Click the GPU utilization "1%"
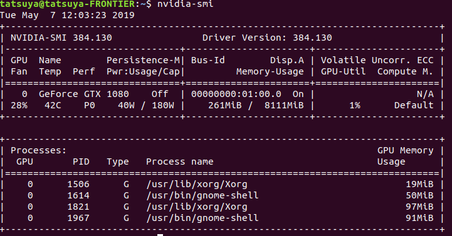This screenshot has height=236, width=452. [355, 105]
